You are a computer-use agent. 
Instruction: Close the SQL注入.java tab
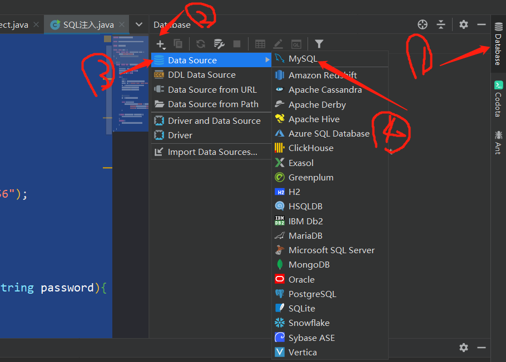click(x=122, y=24)
